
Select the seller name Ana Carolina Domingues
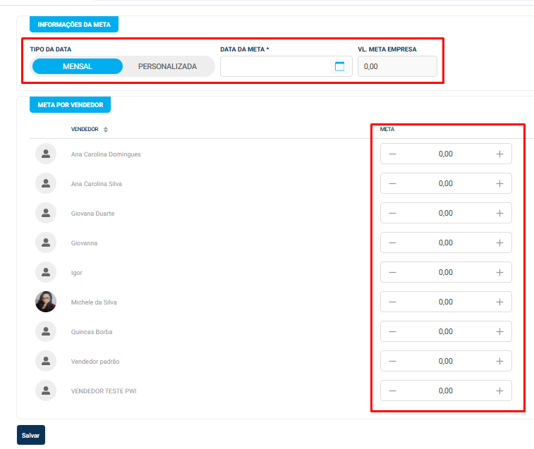coord(106,154)
